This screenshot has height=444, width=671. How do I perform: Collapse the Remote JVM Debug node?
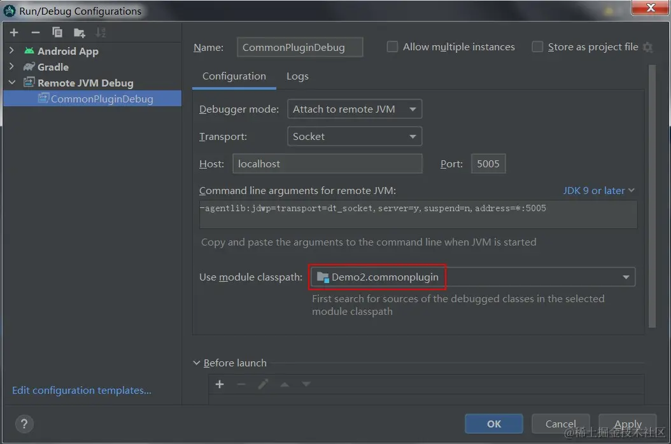click(12, 82)
